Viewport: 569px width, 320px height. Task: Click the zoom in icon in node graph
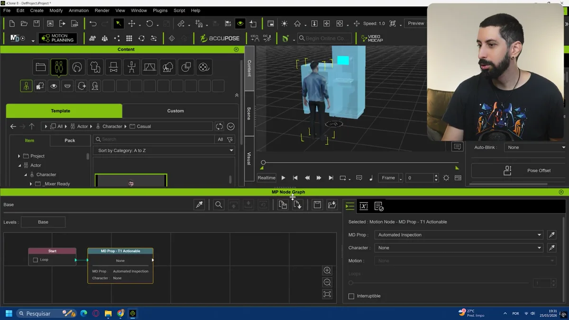[x=327, y=270]
